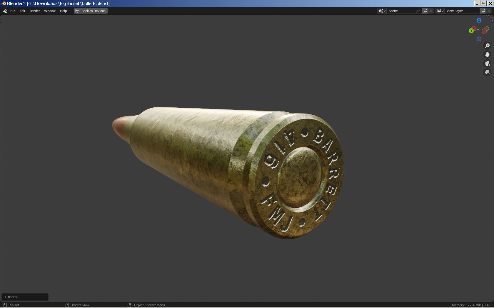This screenshot has width=494, height=308.
Task: Open the view layer browse dropdown
Action: (440, 11)
